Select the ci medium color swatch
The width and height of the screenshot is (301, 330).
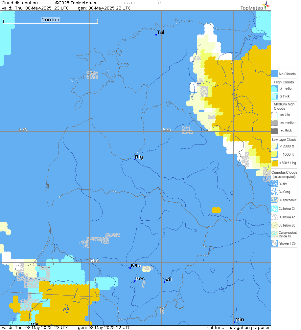click(274, 89)
